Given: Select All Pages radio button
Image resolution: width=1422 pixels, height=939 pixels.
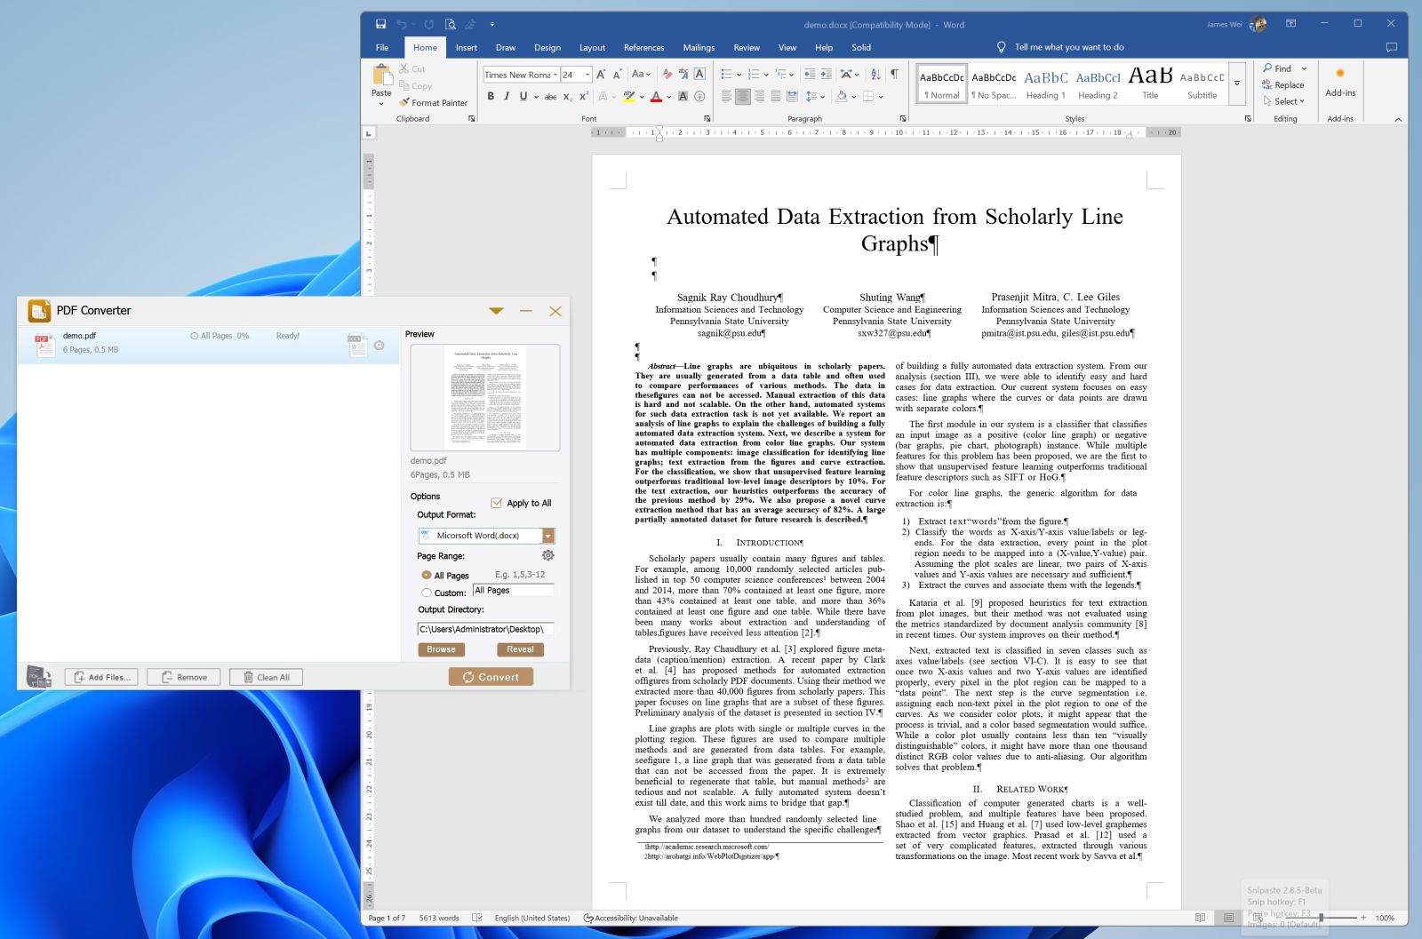Looking at the screenshot, I should pyautogui.click(x=427, y=576).
